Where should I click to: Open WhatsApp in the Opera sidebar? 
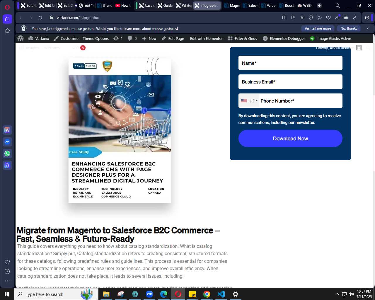coord(7,154)
